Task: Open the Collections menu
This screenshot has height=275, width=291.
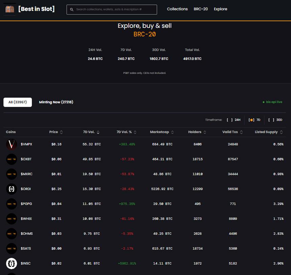Action: click(x=177, y=9)
